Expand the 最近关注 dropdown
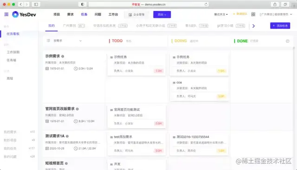Image resolution: width=297 pixels, height=170 pixels. point(221,14)
